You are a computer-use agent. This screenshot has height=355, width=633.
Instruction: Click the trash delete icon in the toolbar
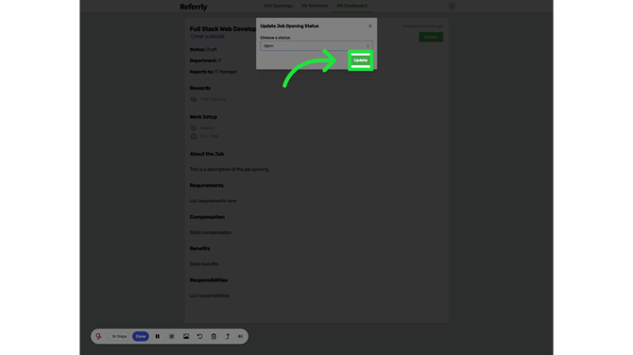(214, 336)
